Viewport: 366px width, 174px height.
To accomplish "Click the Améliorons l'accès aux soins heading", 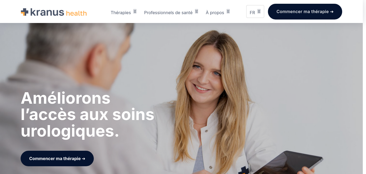I will (87, 114).
